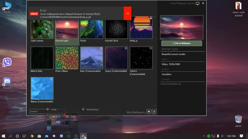
Task: Open customise icon on Sphere wallpaper
Action: [x=151, y=48]
